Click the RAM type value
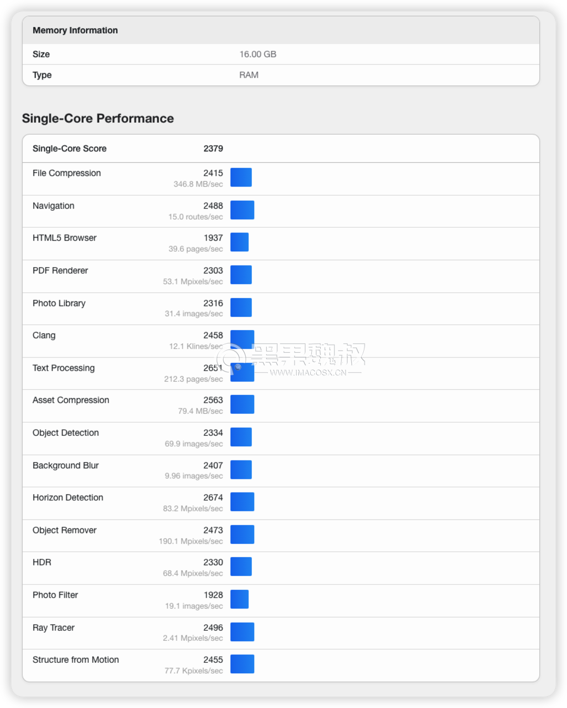This screenshot has height=708, width=567. pyautogui.click(x=249, y=75)
